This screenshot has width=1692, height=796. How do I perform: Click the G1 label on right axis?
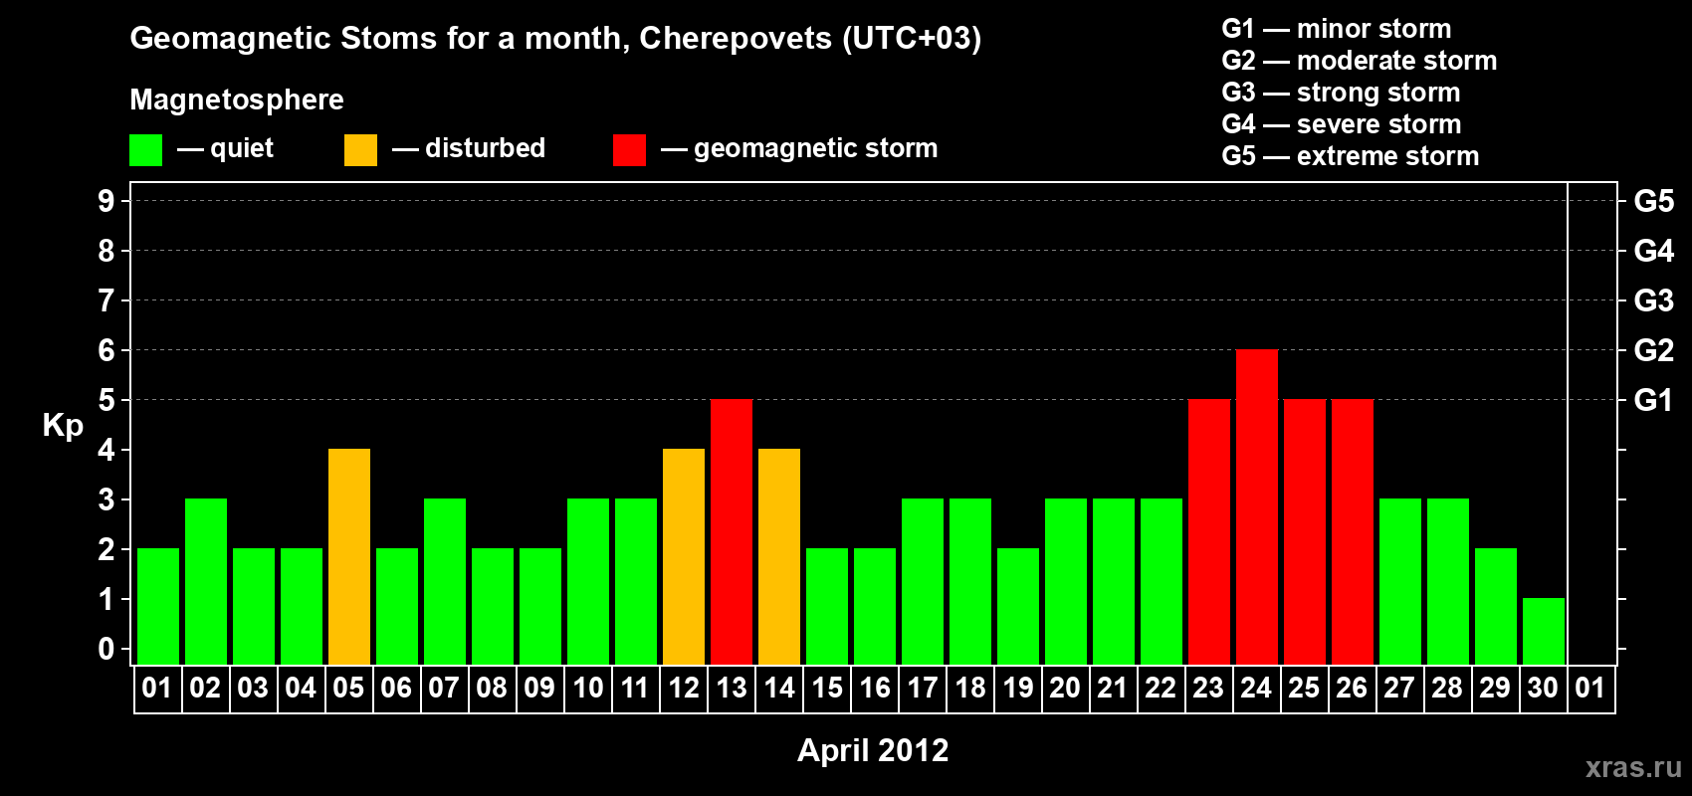tap(1654, 400)
